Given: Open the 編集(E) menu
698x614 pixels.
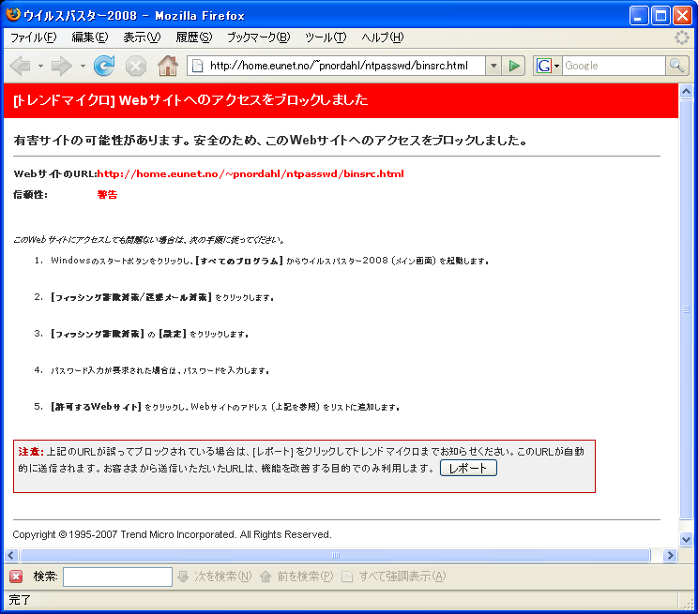Looking at the screenshot, I should 90,37.
